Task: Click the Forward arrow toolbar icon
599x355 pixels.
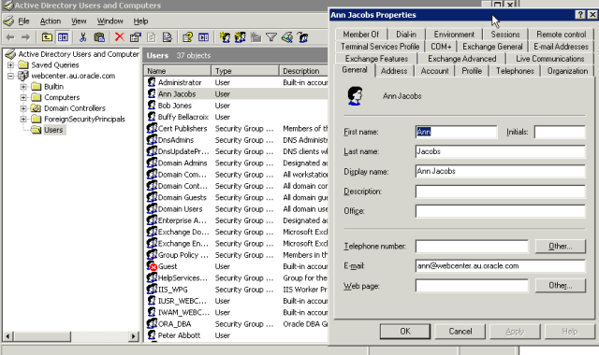Action: (x=25, y=37)
